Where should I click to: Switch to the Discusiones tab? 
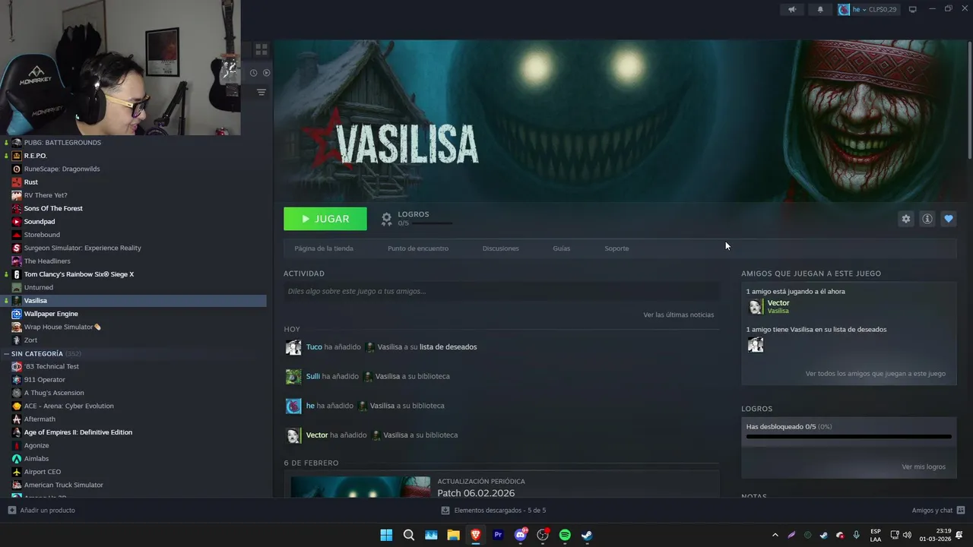[501, 248]
